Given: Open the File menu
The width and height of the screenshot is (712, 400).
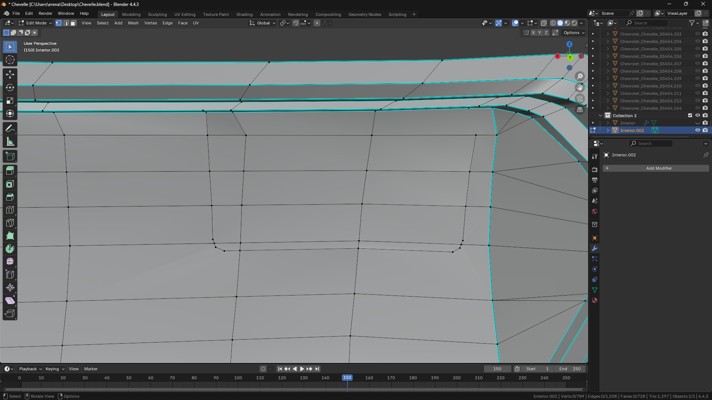Looking at the screenshot, I should tap(16, 13).
